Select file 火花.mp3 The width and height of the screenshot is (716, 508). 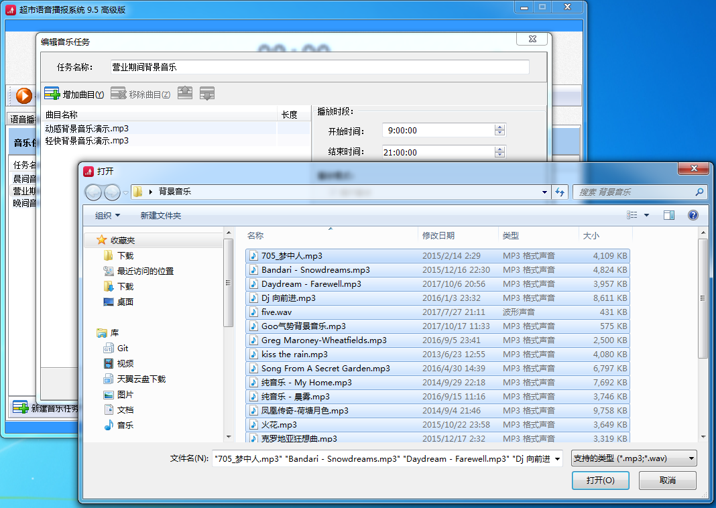438,424
